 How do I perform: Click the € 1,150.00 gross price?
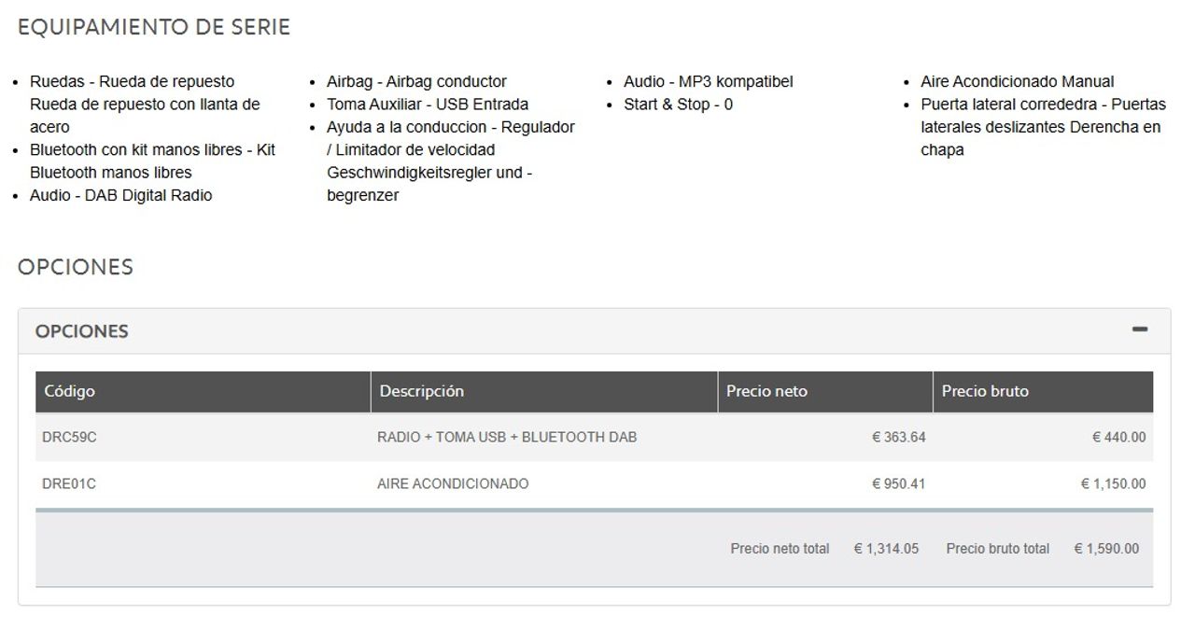(x=1113, y=484)
